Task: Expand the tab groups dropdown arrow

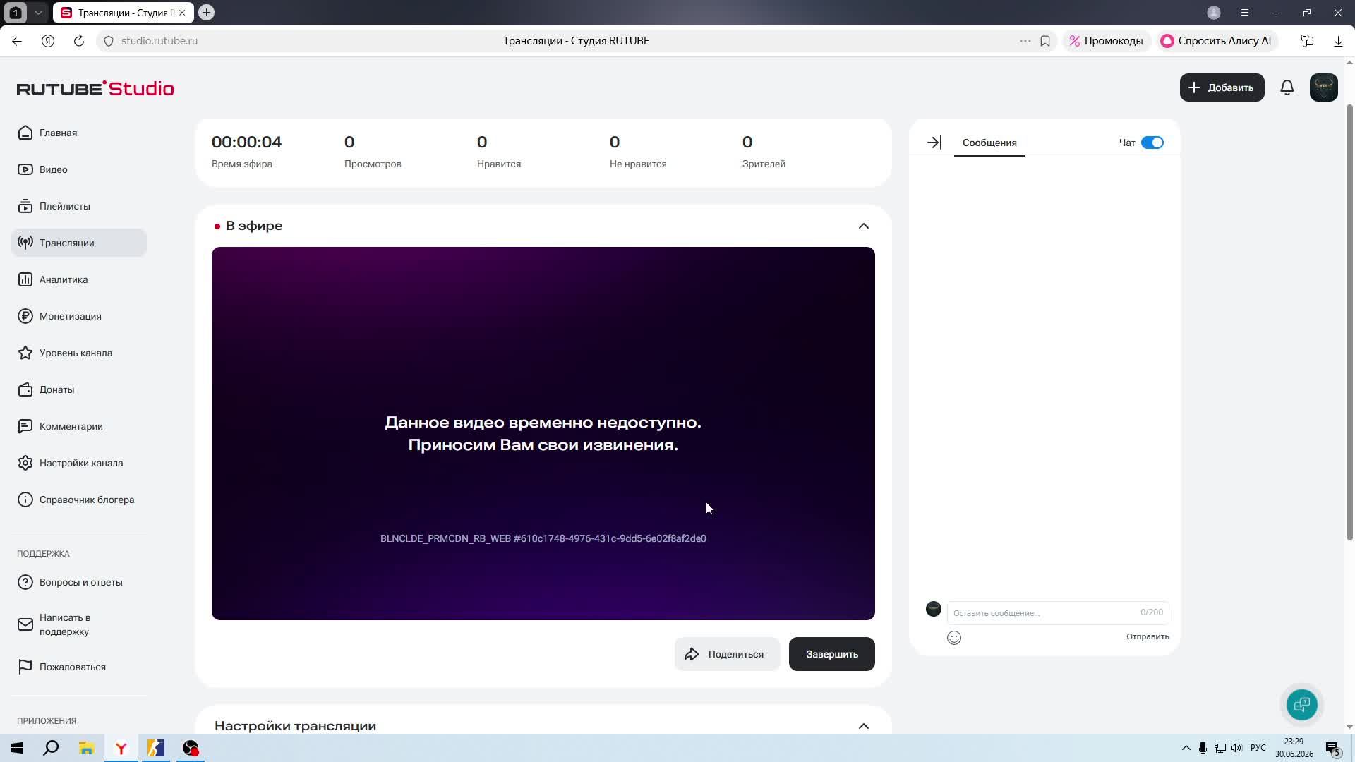Action: click(x=38, y=13)
